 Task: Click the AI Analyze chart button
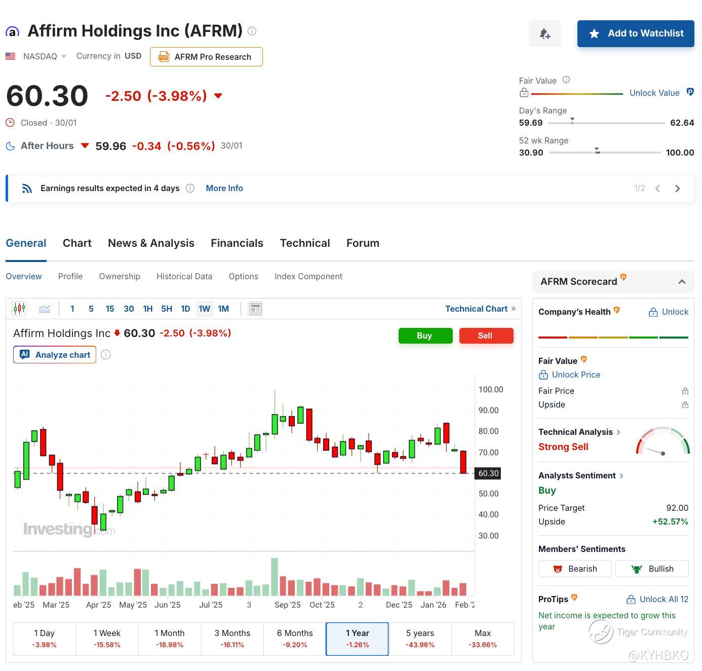55,355
